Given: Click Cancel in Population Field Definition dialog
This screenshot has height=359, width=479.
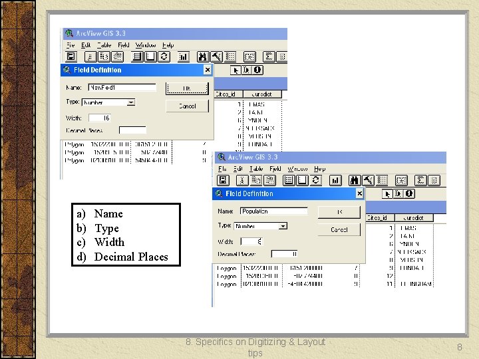Looking at the screenshot, I should (x=339, y=229).
